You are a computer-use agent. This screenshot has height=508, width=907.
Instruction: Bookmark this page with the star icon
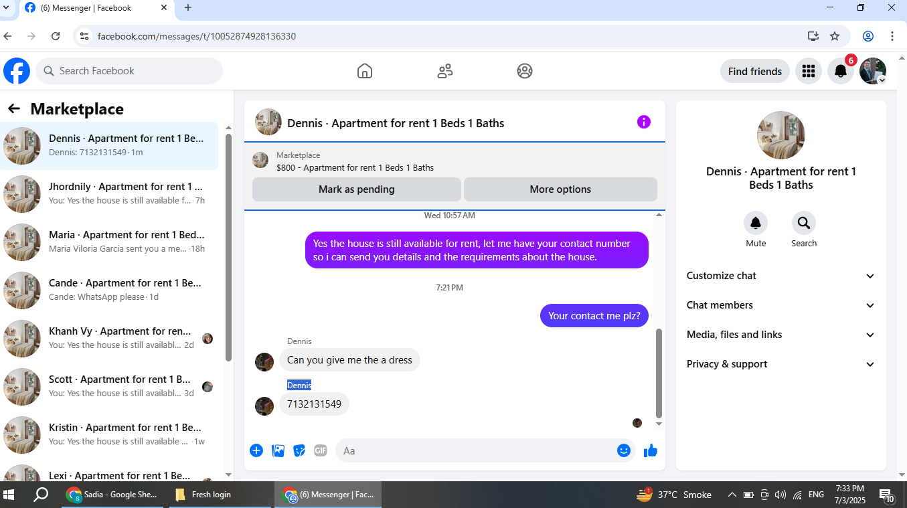835,36
